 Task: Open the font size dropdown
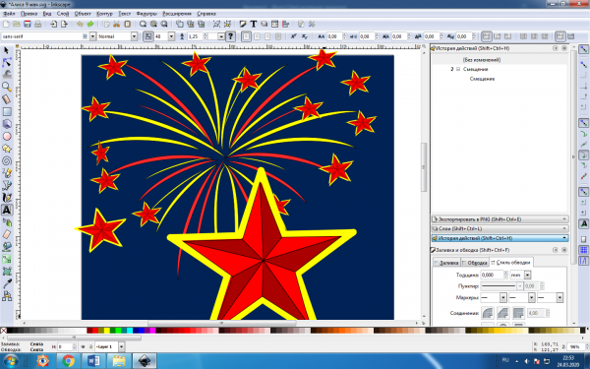pos(171,36)
